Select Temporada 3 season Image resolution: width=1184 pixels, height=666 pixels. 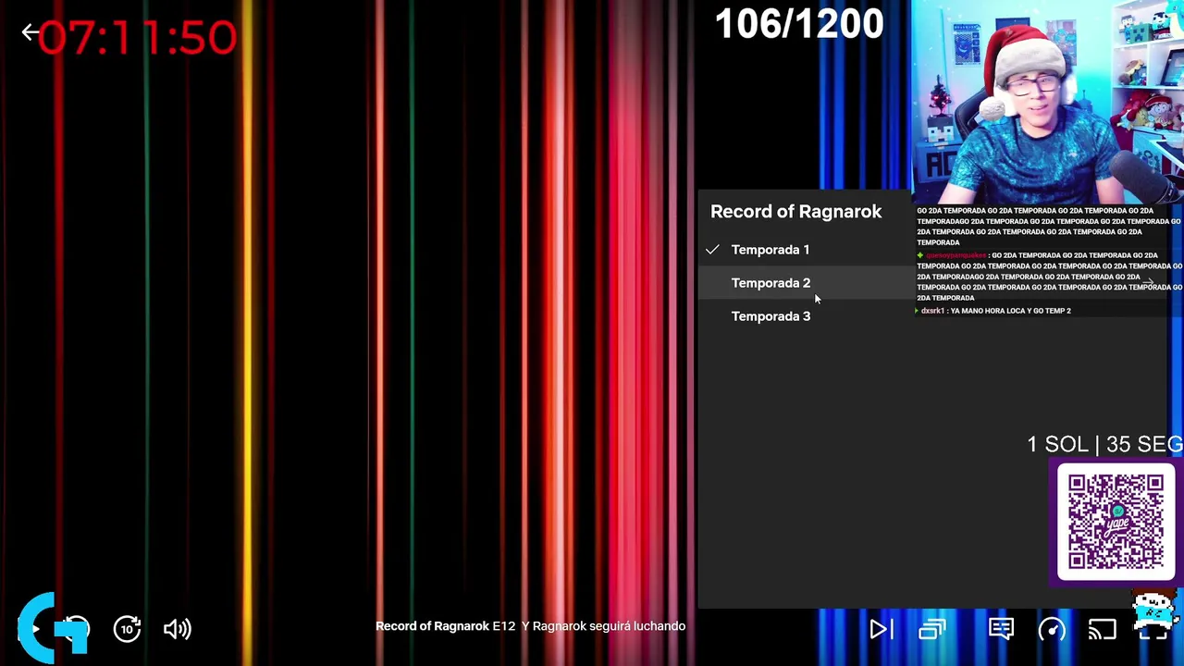point(805,316)
